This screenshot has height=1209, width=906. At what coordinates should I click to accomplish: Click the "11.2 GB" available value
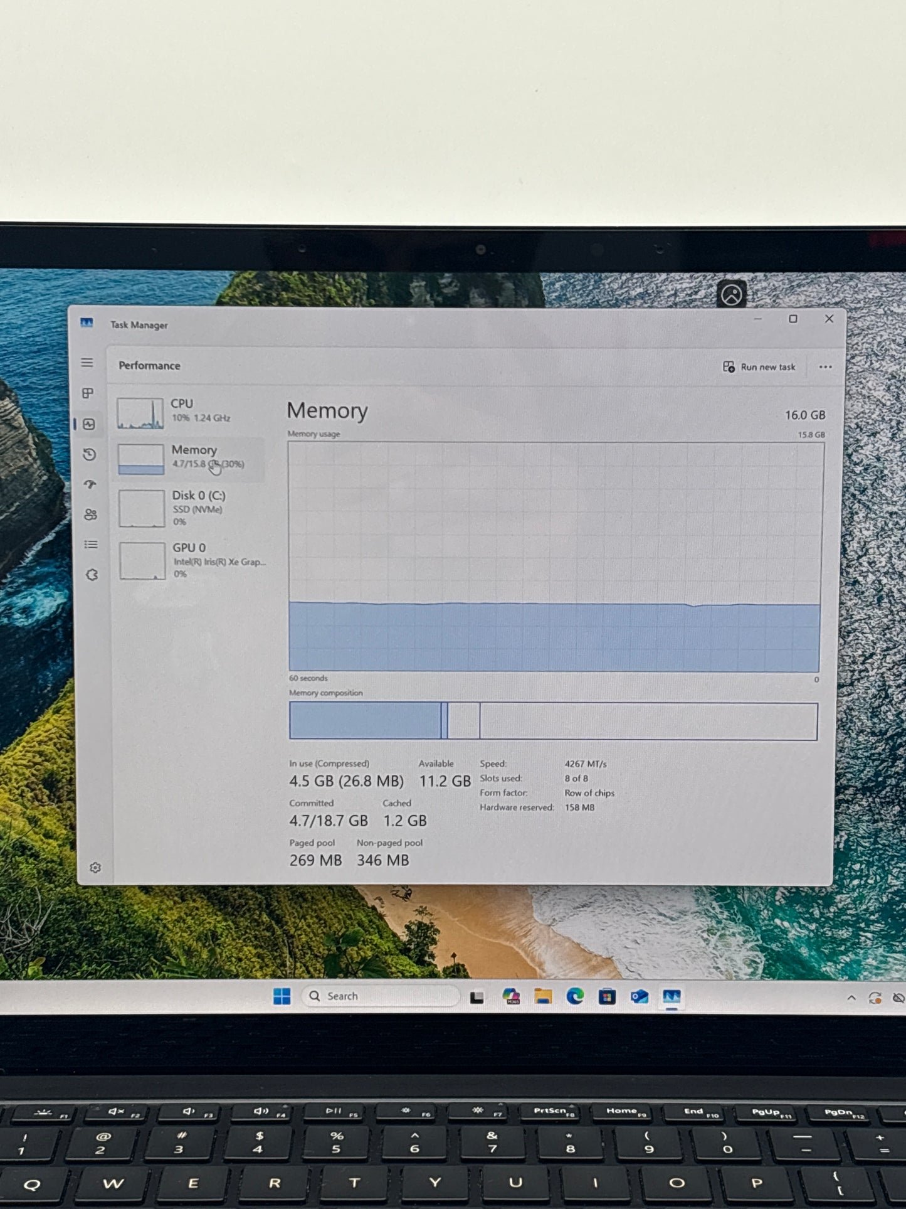click(x=445, y=781)
